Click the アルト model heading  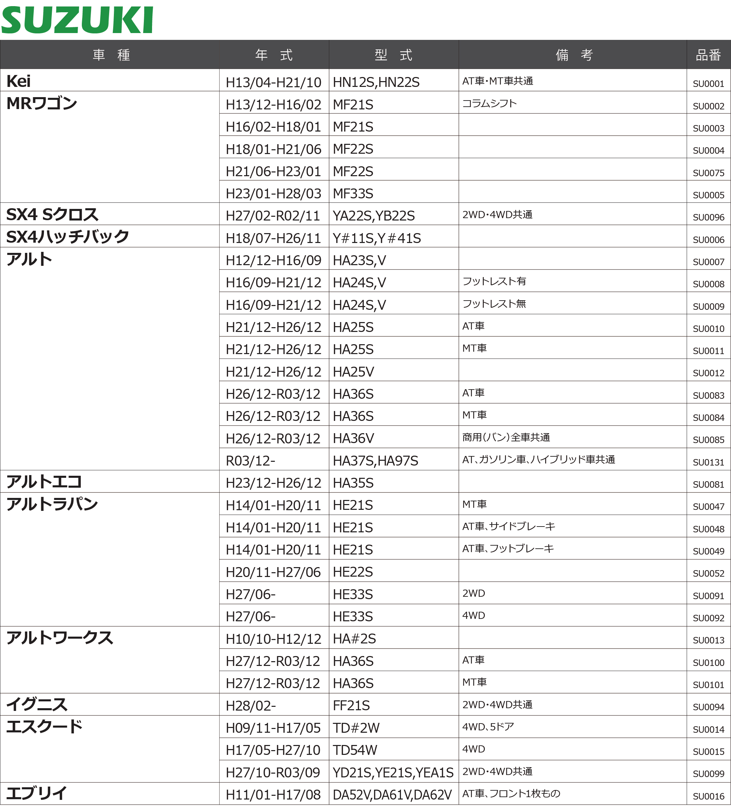tap(29, 259)
